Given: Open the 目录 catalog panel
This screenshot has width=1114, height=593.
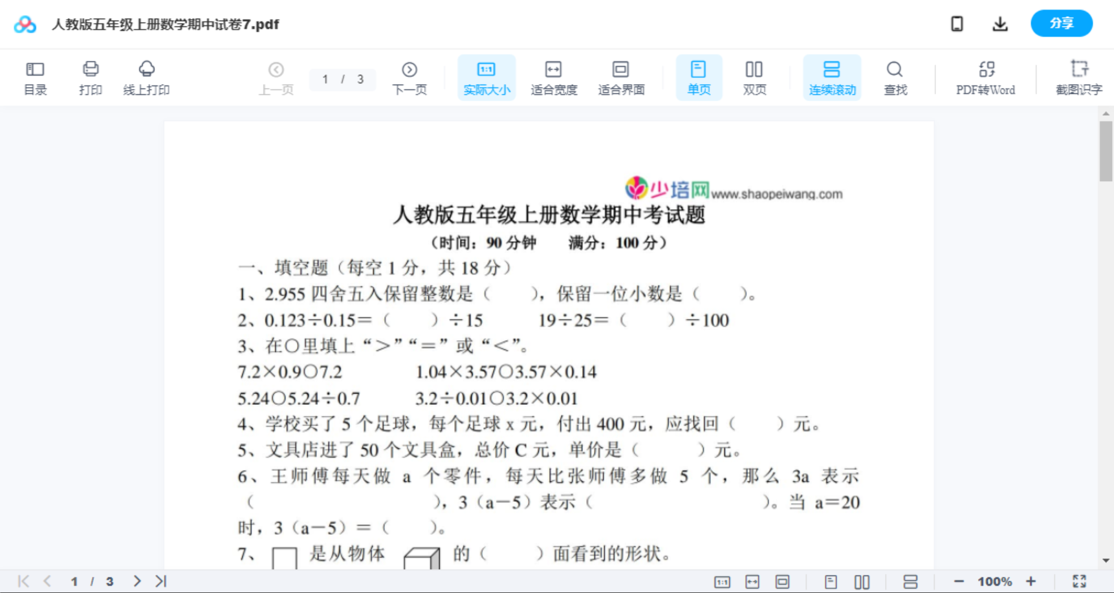Looking at the screenshot, I should (36, 77).
